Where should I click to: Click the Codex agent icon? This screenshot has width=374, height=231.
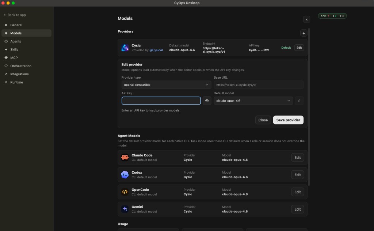coord(125,175)
